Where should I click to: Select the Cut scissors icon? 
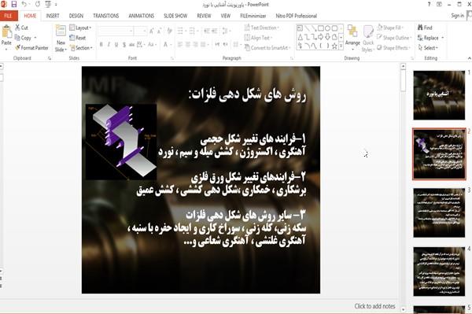click(17, 28)
